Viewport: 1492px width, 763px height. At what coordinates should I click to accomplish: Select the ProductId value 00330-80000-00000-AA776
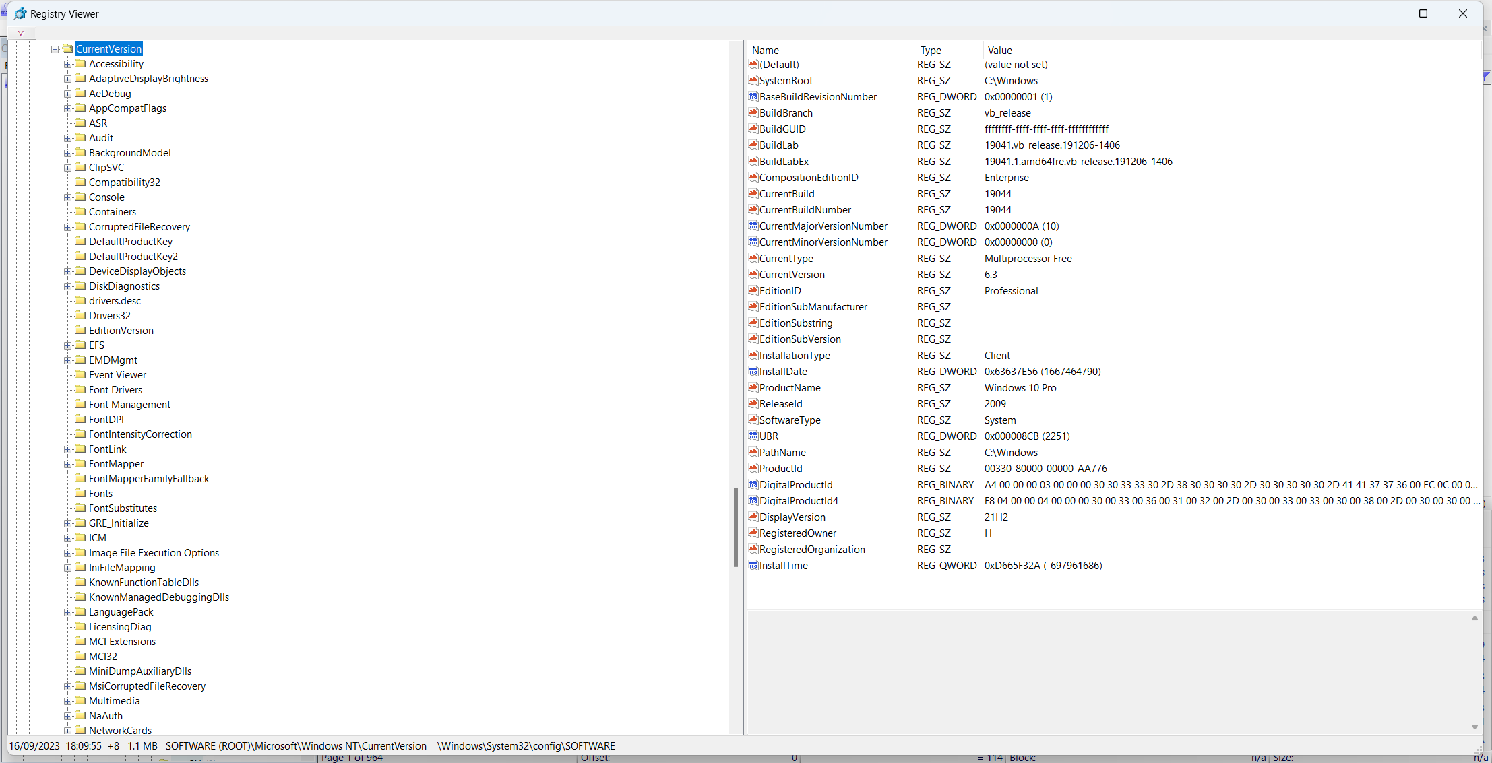click(x=1045, y=468)
